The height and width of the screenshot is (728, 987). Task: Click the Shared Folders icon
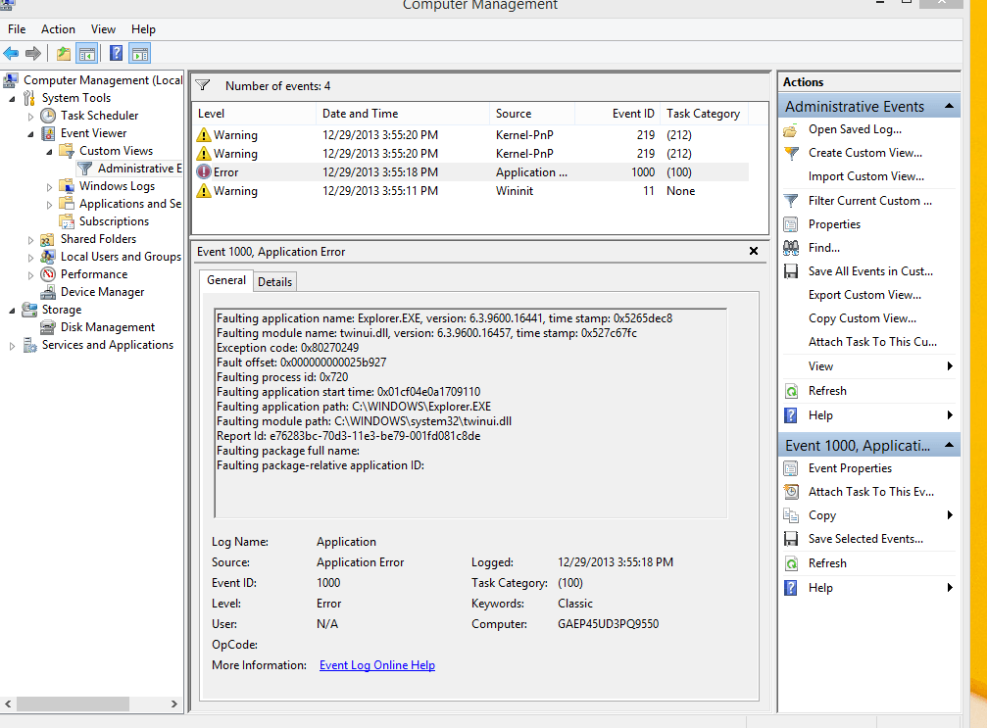click(48, 239)
